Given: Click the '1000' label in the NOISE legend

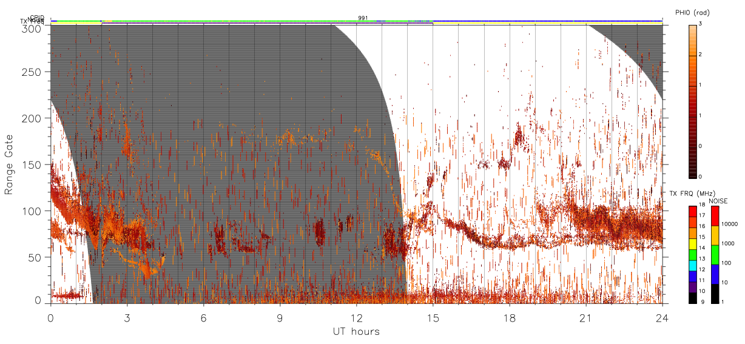Looking at the screenshot, I should click(x=728, y=243).
